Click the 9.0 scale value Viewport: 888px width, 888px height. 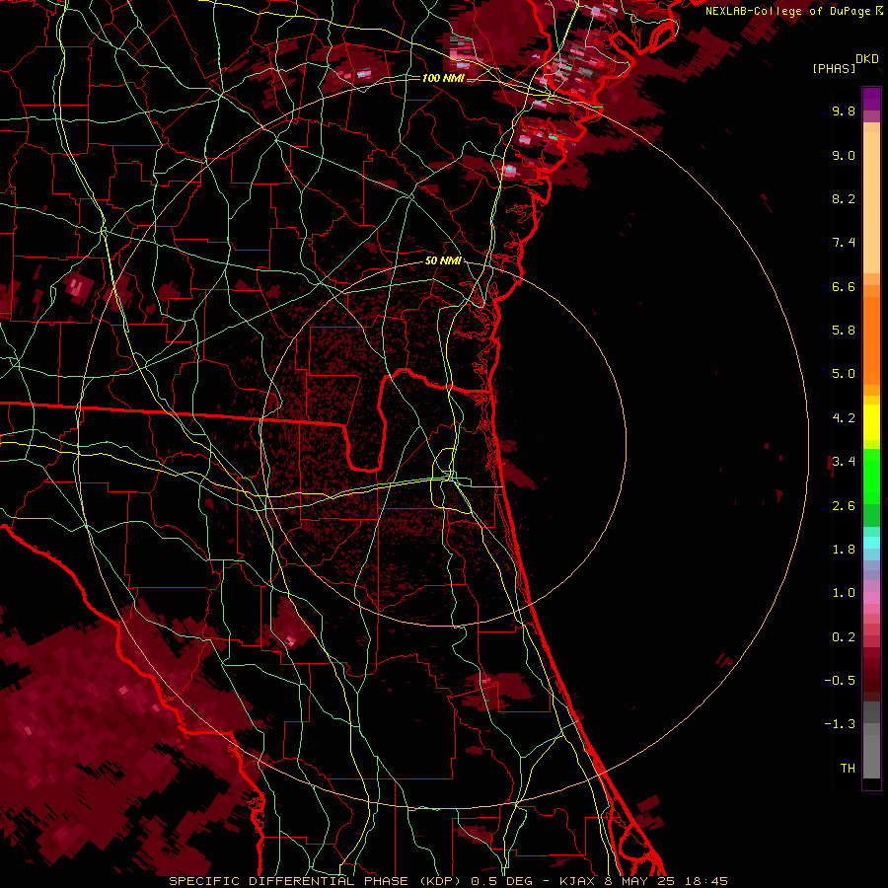844,155
